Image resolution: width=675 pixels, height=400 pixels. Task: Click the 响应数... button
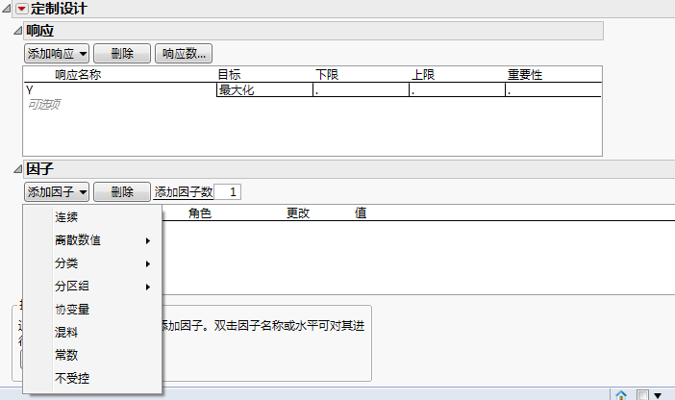tap(184, 54)
